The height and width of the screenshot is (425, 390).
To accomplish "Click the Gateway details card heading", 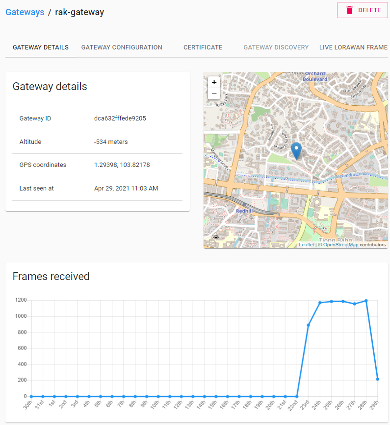I will (50, 87).
